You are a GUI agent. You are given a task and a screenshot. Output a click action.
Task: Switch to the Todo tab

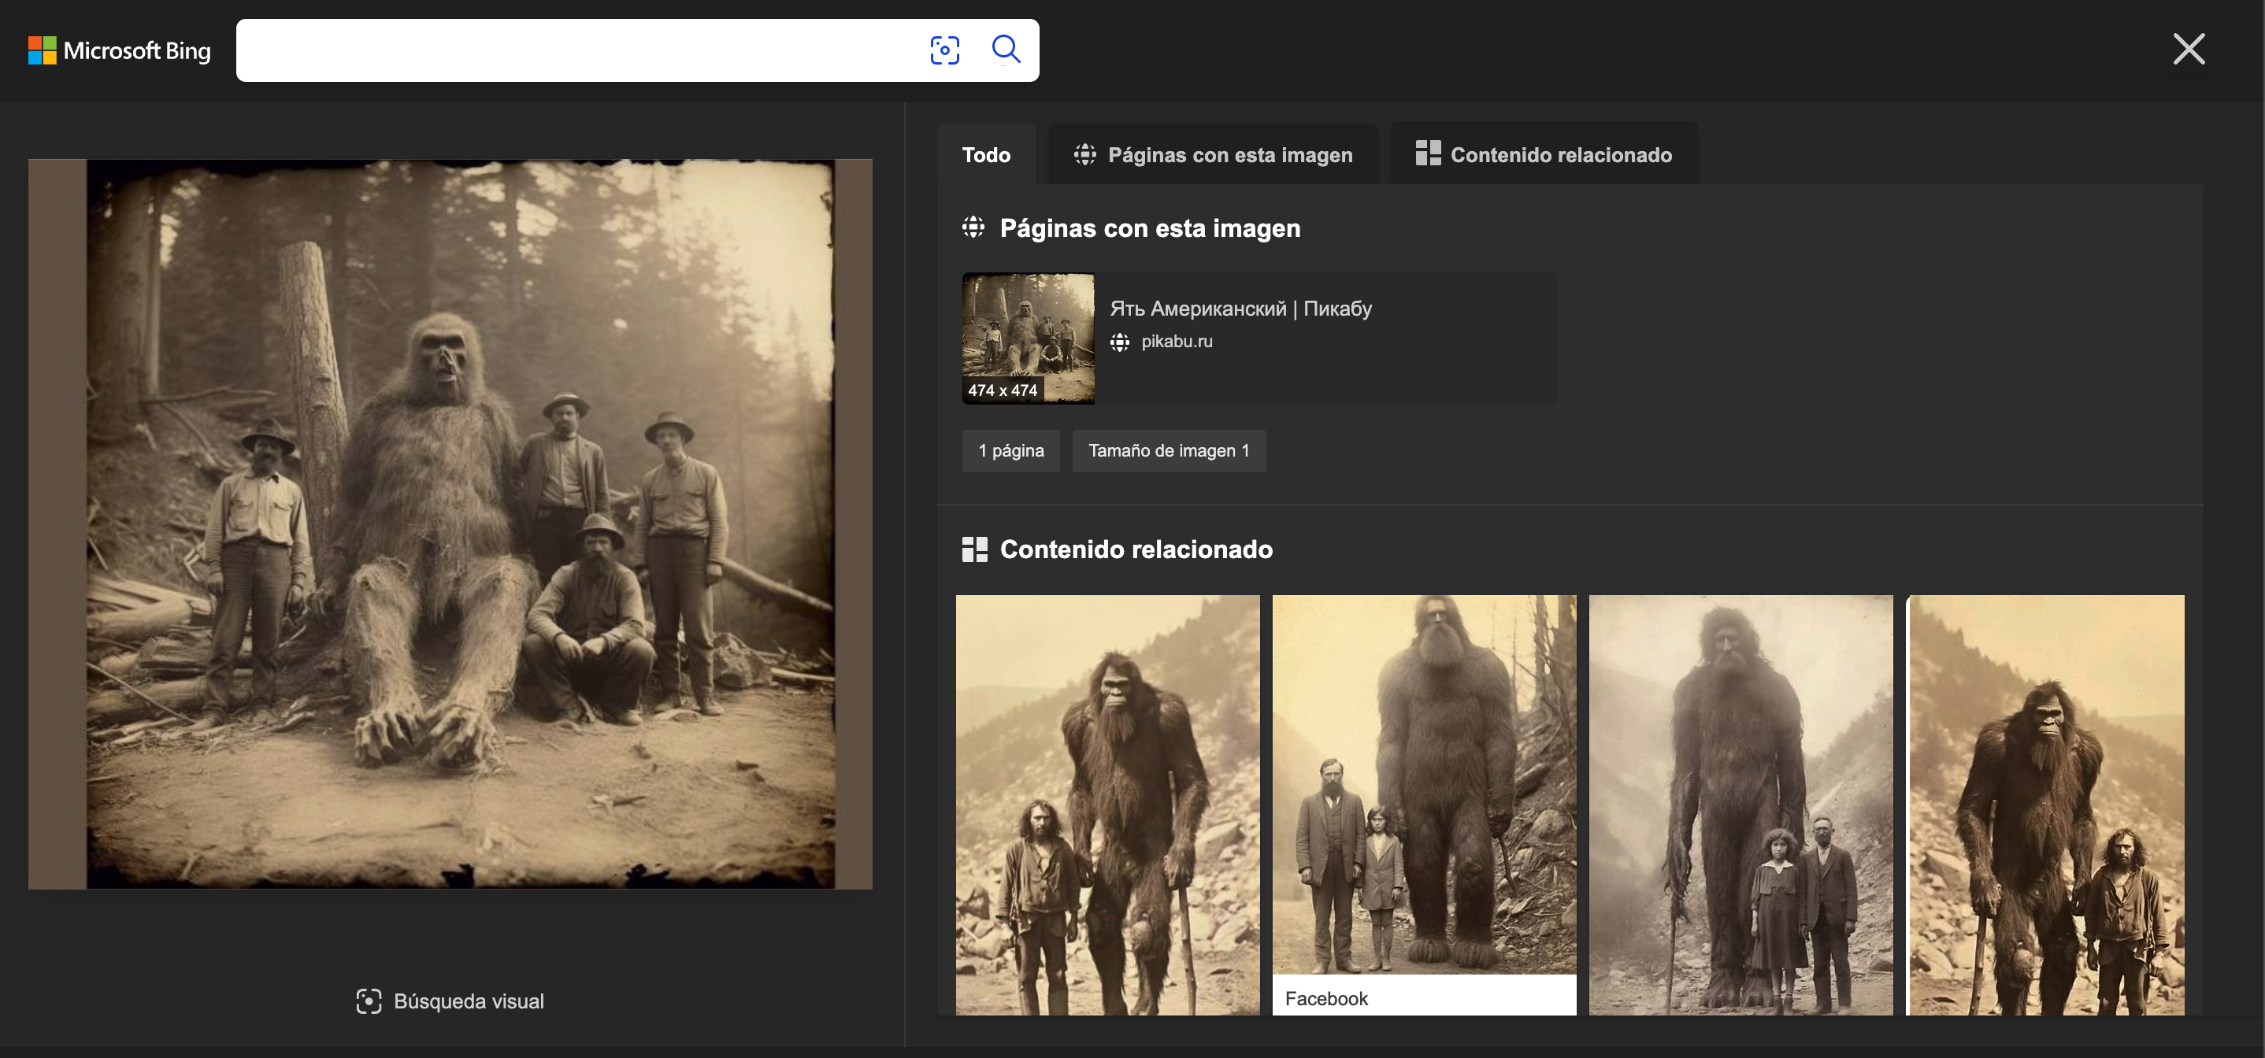pos(986,154)
